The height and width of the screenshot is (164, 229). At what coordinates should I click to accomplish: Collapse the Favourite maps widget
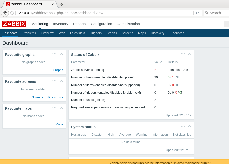coord(61,108)
